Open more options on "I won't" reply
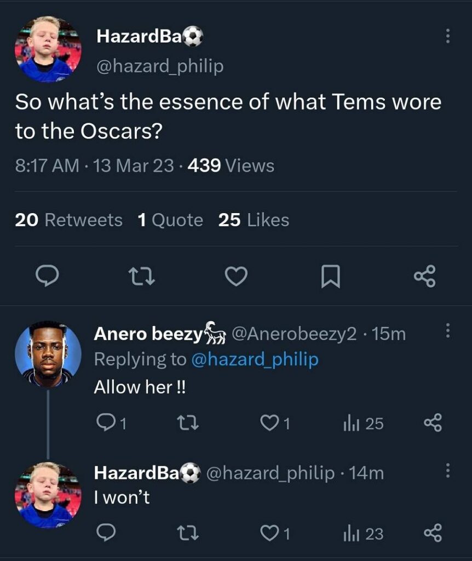This screenshot has width=472, height=561. (447, 471)
